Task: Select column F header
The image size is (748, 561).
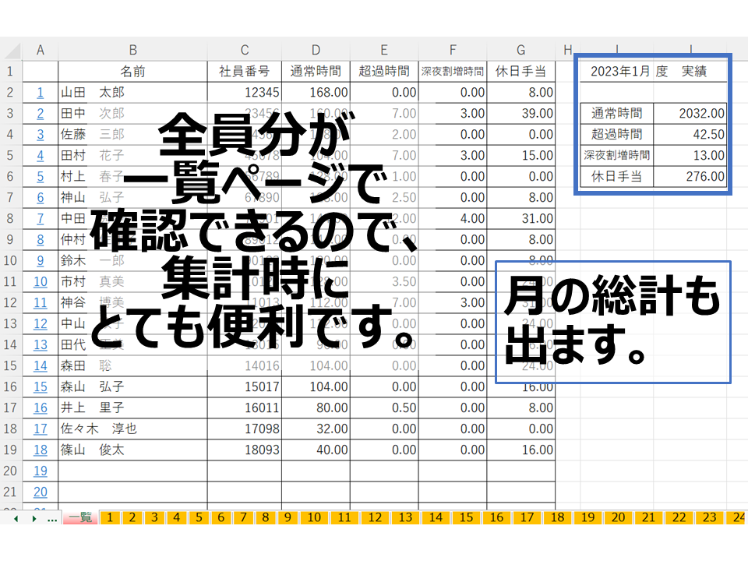Action: pyautogui.click(x=453, y=50)
